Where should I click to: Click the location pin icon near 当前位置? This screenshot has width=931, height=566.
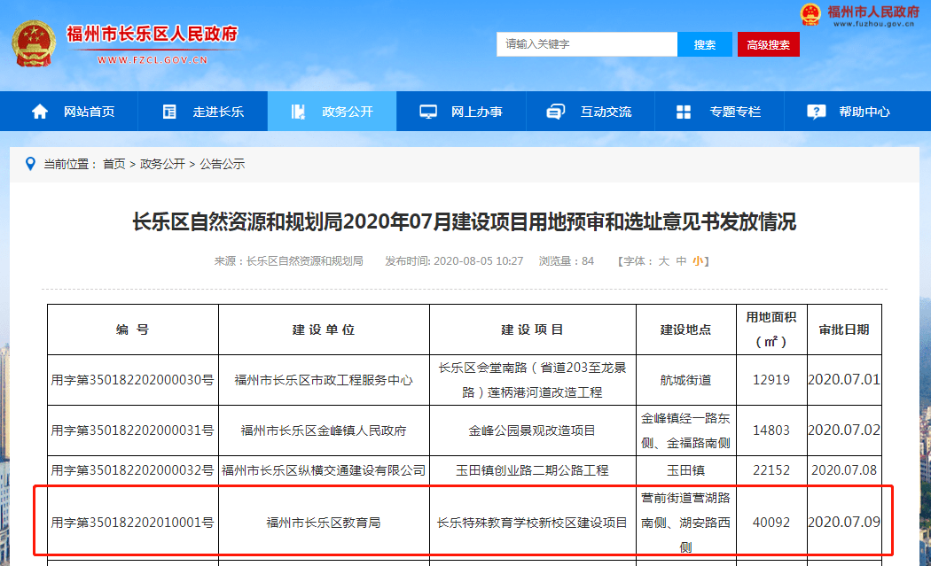(x=30, y=164)
